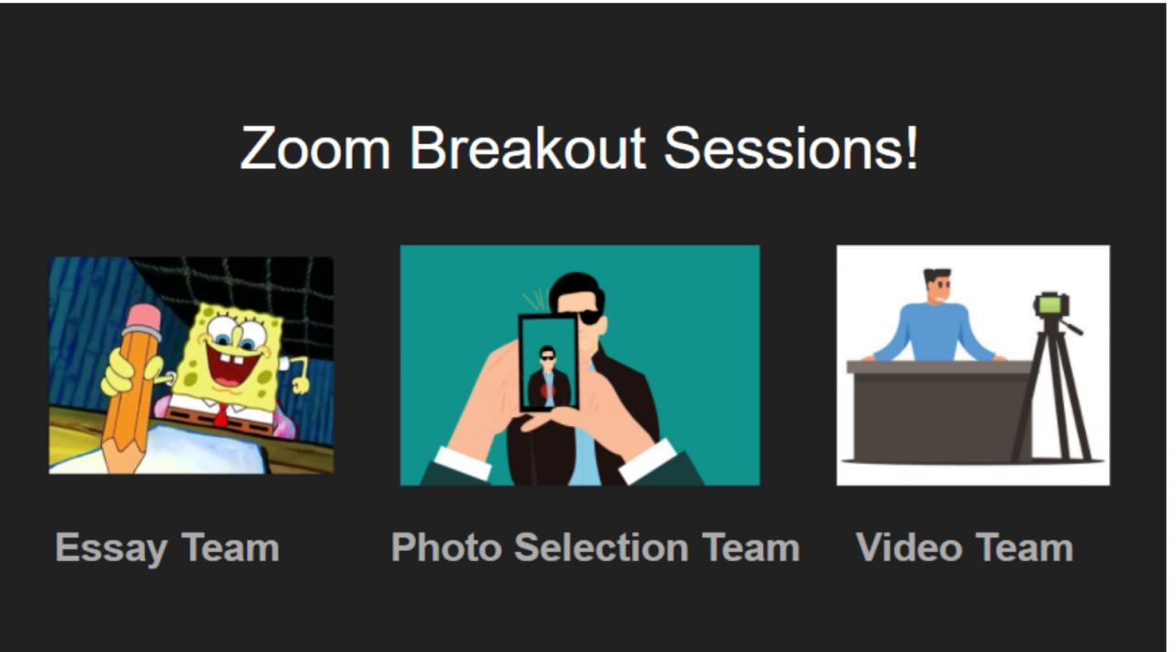Select the teal selfie illustration
Image resolution: width=1176 pixels, height=652 pixels.
click(580, 365)
